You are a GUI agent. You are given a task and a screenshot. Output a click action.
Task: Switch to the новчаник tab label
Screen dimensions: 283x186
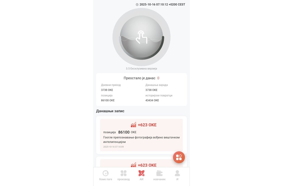159,179
